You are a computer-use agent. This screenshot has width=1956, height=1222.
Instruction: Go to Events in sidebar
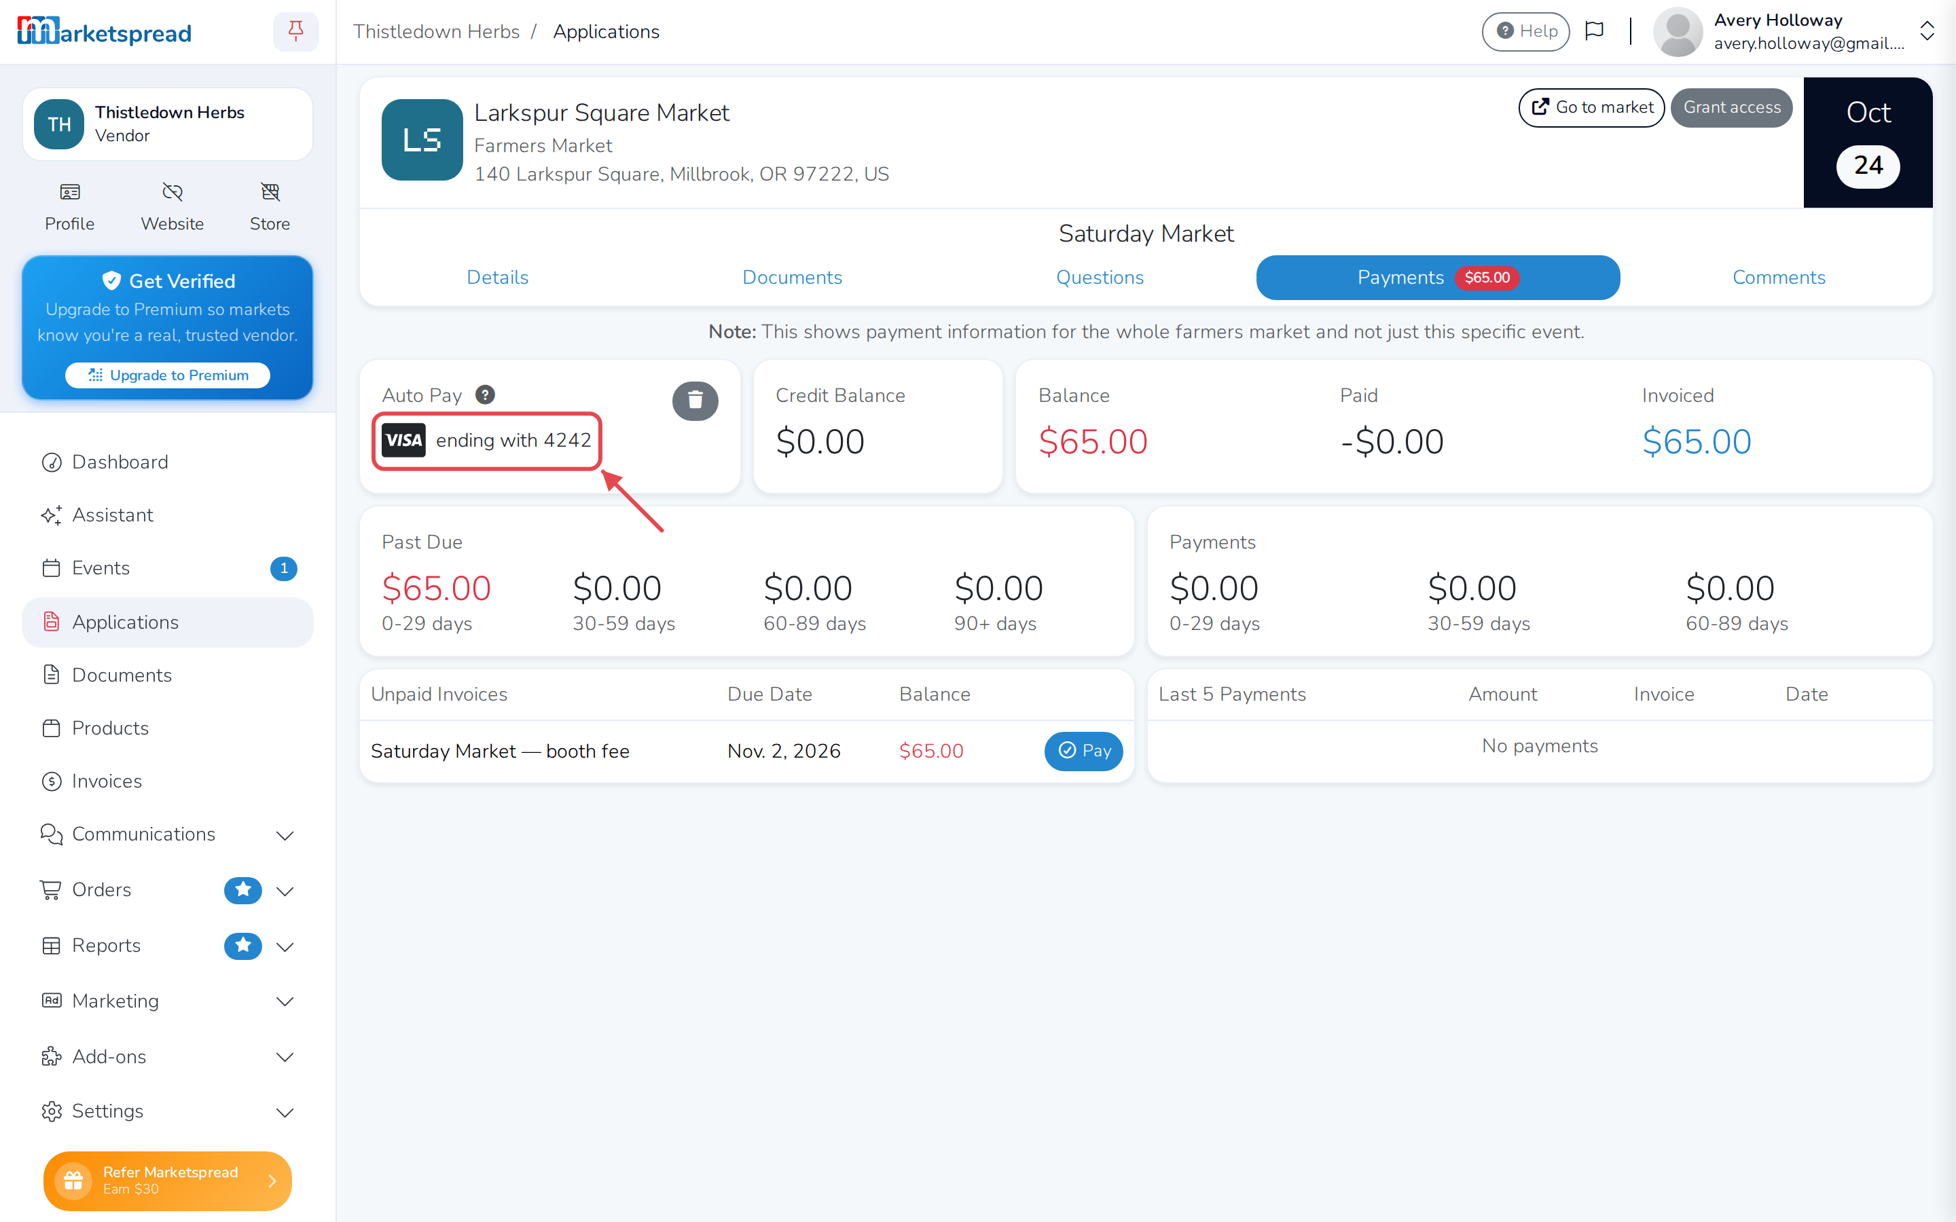tap(167, 568)
